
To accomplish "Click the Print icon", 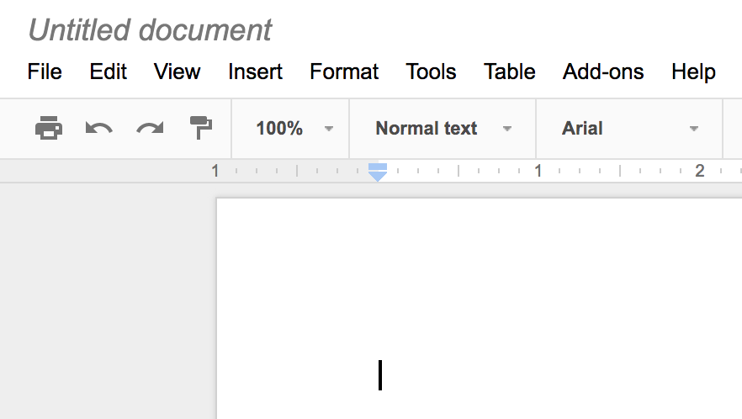I will click(x=49, y=128).
